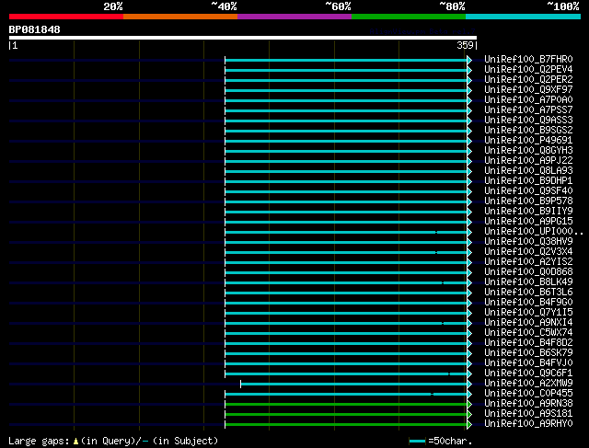The image size is (589, 448).
Task: Click the UniRef100_C0P455 label
Action: click(x=528, y=394)
